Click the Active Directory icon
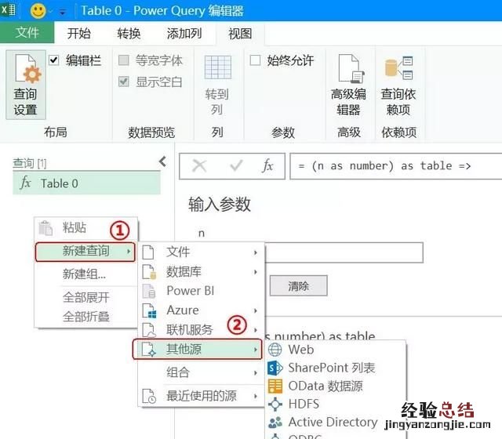 tap(275, 423)
